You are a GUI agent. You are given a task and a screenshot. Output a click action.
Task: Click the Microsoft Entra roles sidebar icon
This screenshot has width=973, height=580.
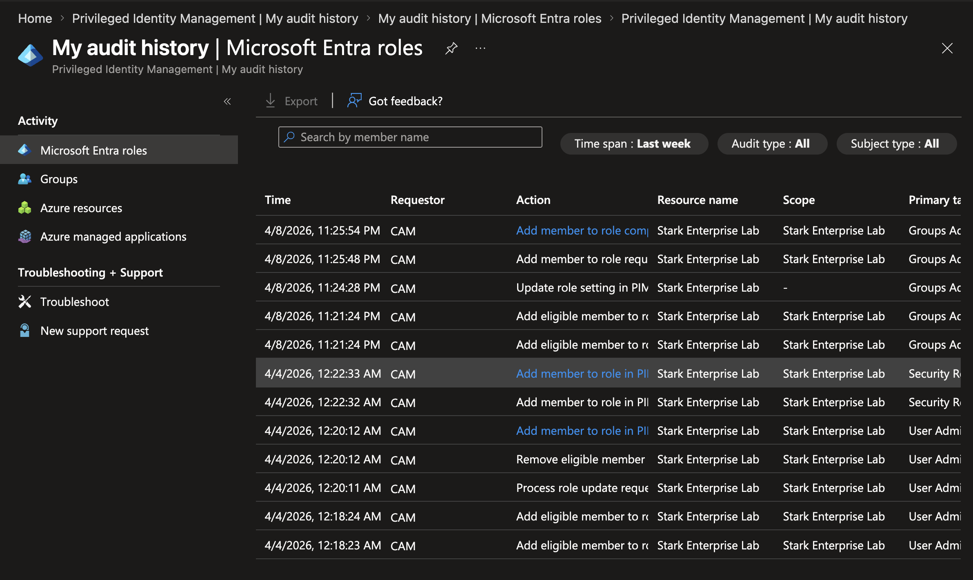tap(24, 150)
